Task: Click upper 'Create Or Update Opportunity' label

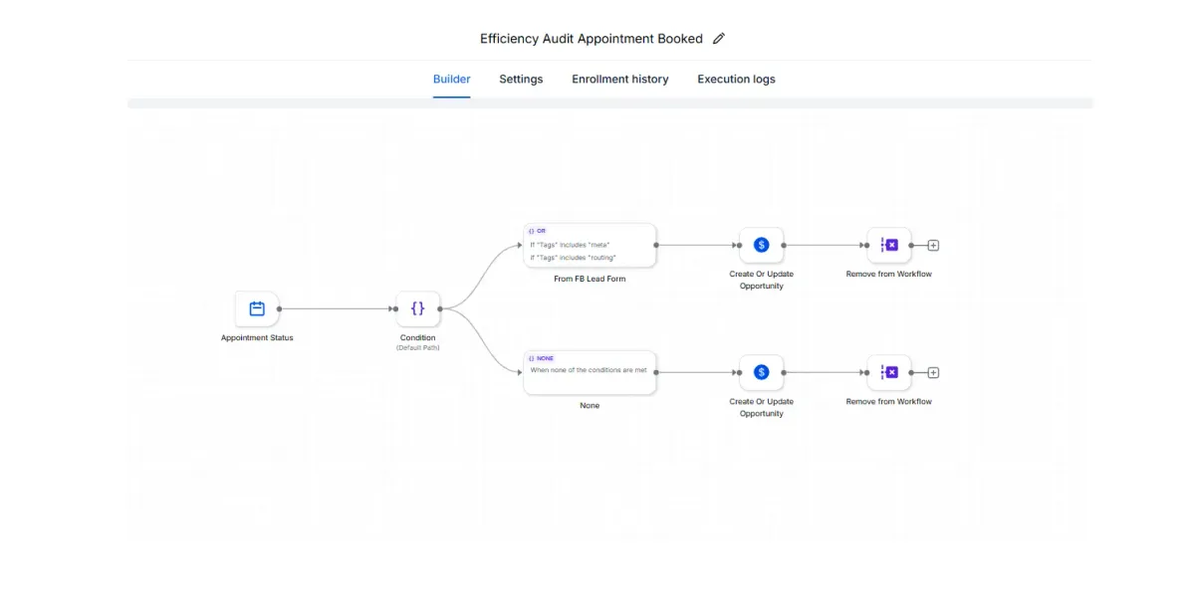Action: click(761, 280)
